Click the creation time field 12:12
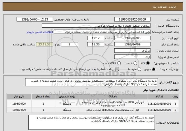This screenshot has height=131, width=186. click(96, 38)
